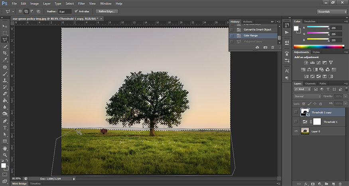
Task: Show the Threshold 1 copy layer
Action: click(x=296, y=113)
